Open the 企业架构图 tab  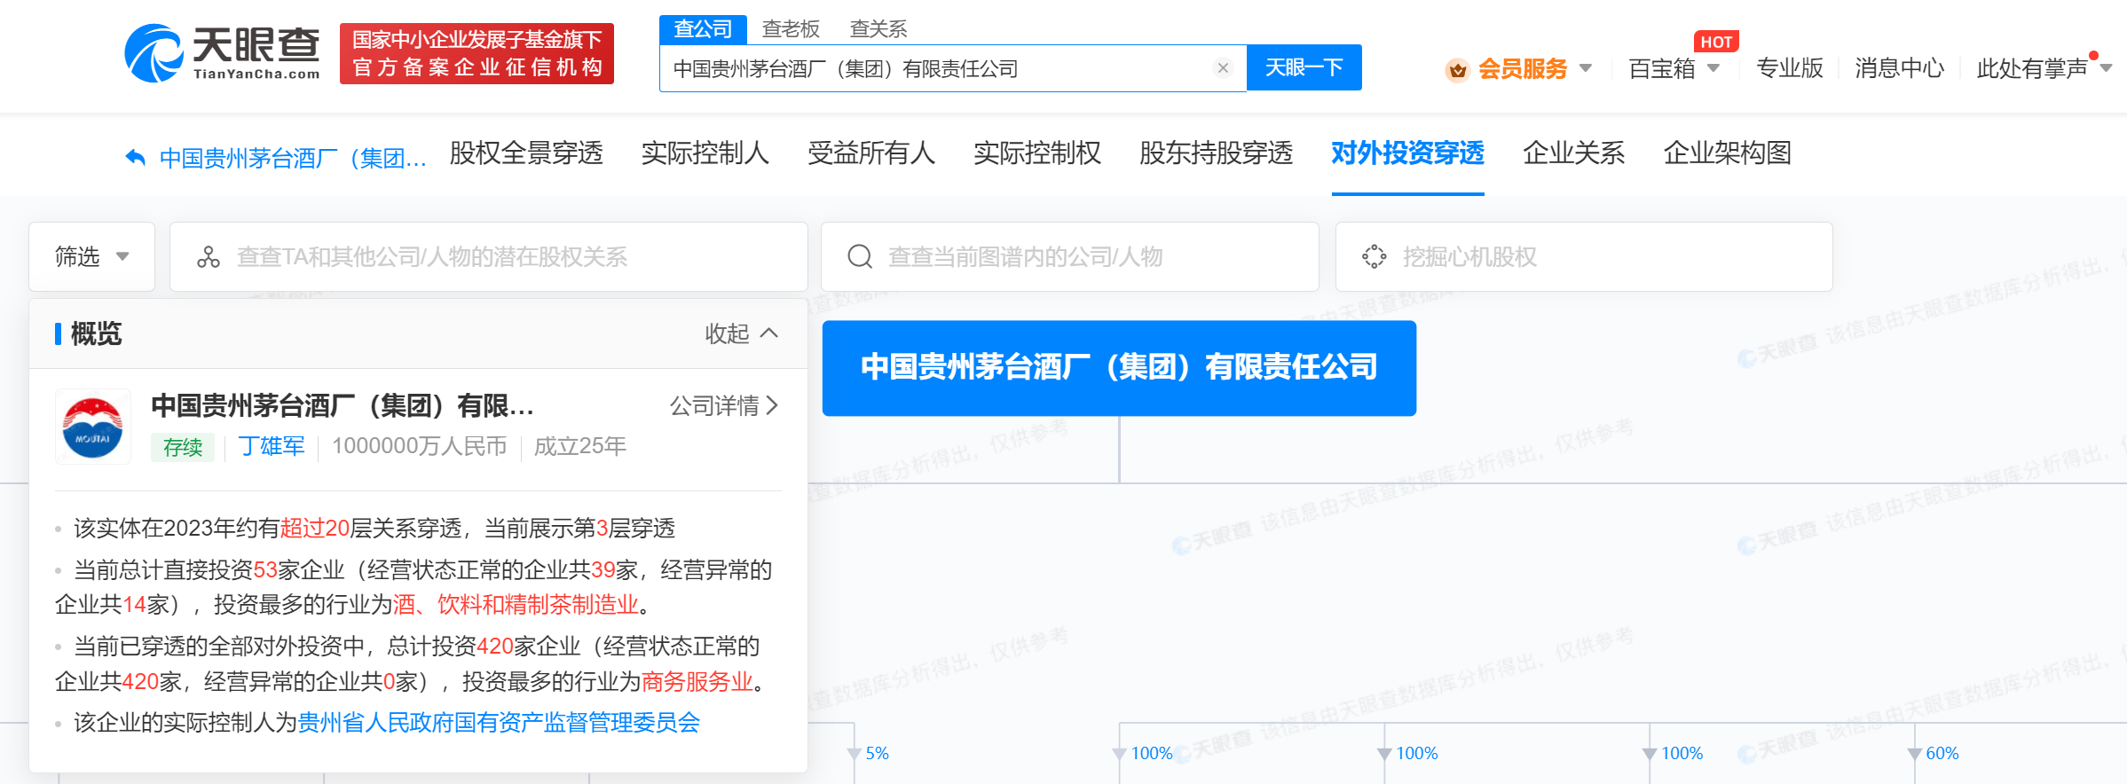[x=1727, y=153]
